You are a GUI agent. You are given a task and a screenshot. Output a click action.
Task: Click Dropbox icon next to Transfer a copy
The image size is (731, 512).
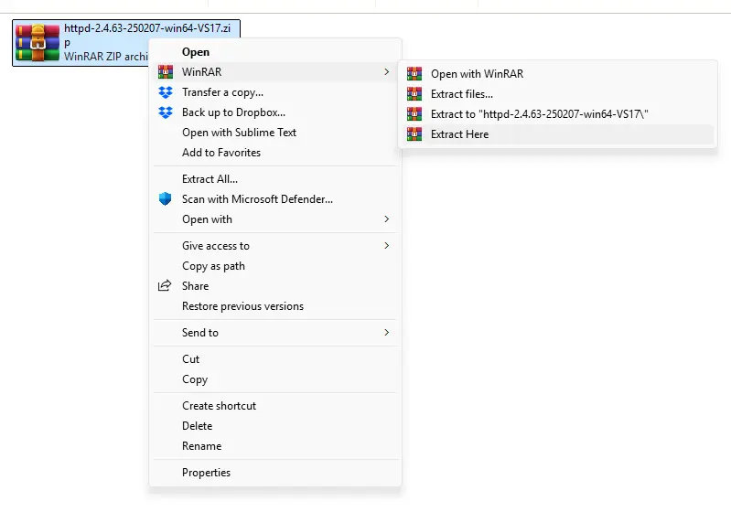click(x=166, y=92)
